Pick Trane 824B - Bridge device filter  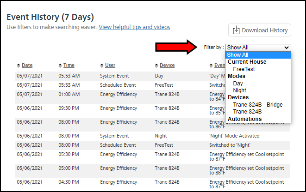pyautogui.click(x=257, y=105)
